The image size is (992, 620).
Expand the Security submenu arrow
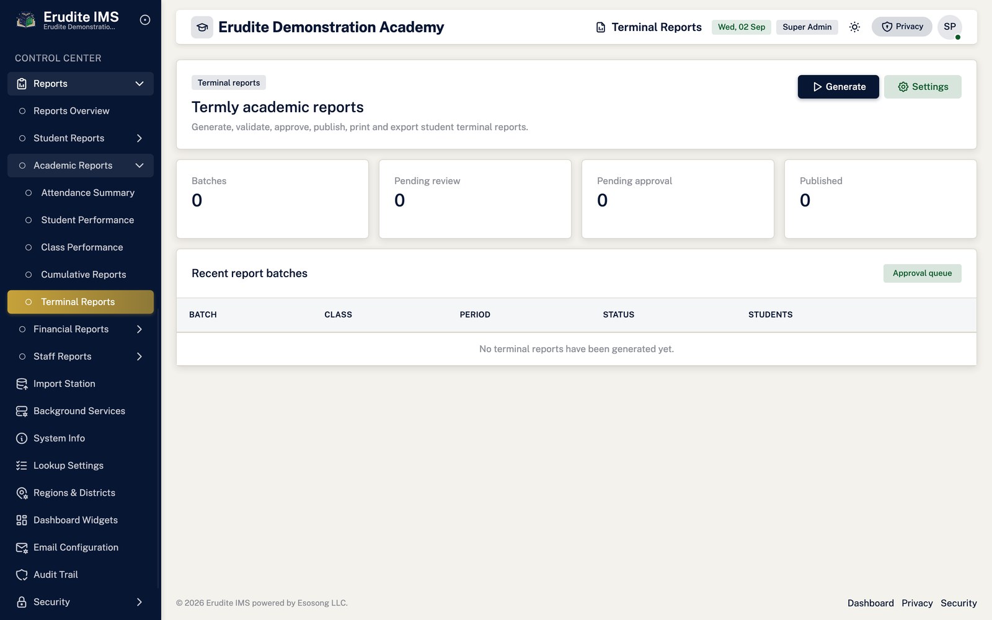pos(139,602)
